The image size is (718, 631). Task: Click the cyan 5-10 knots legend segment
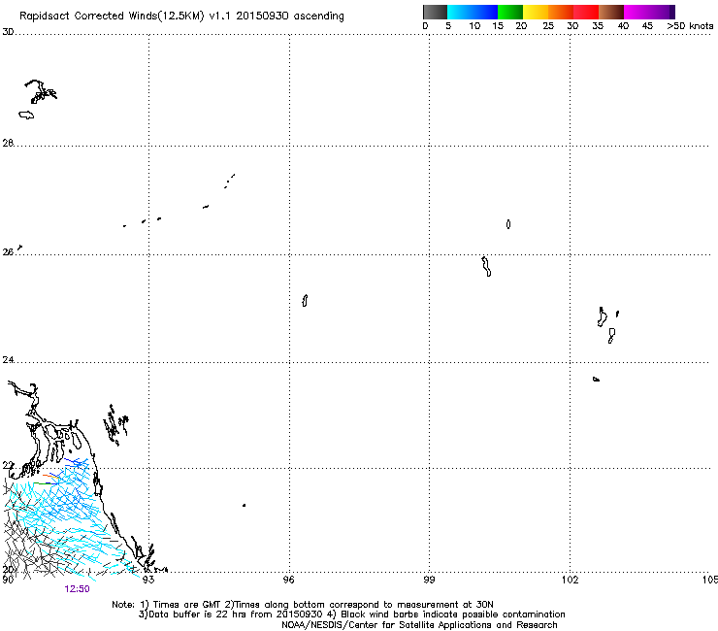click(460, 12)
